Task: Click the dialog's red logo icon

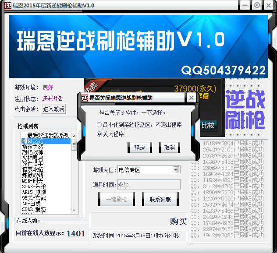Action: 85,98
